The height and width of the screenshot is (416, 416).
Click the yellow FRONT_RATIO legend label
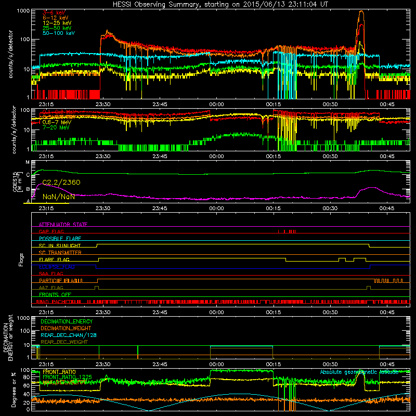click(x=59, y=372)
